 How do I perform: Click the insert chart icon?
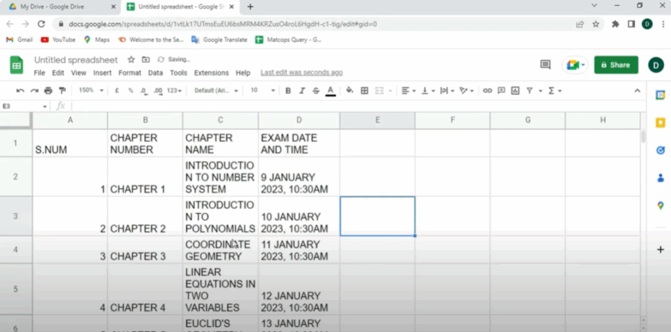(x=515, y=90)
